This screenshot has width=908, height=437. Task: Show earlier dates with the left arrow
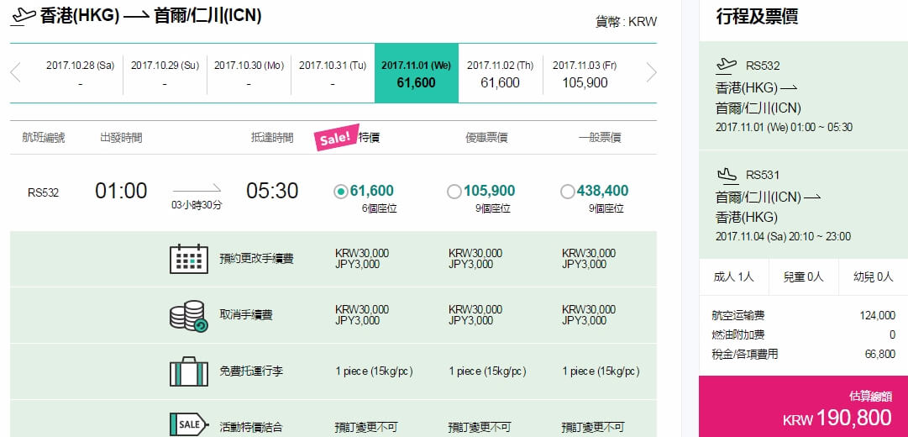tap(16, 73)
